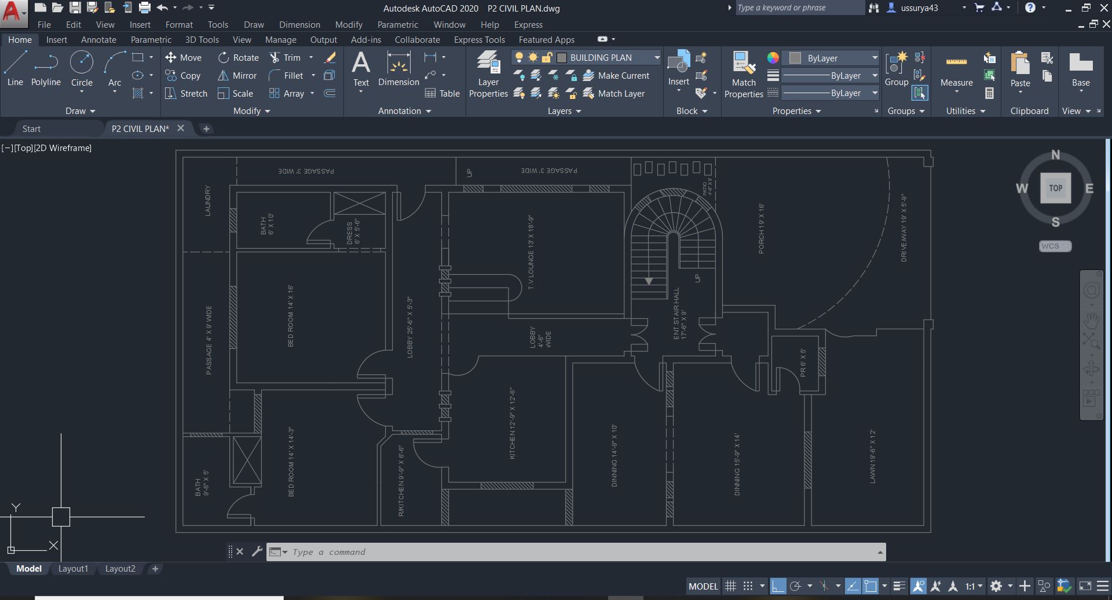Toggle layer freeze sun icon
This screenshot has width=1112, height=600.
[x=533, y=57]
